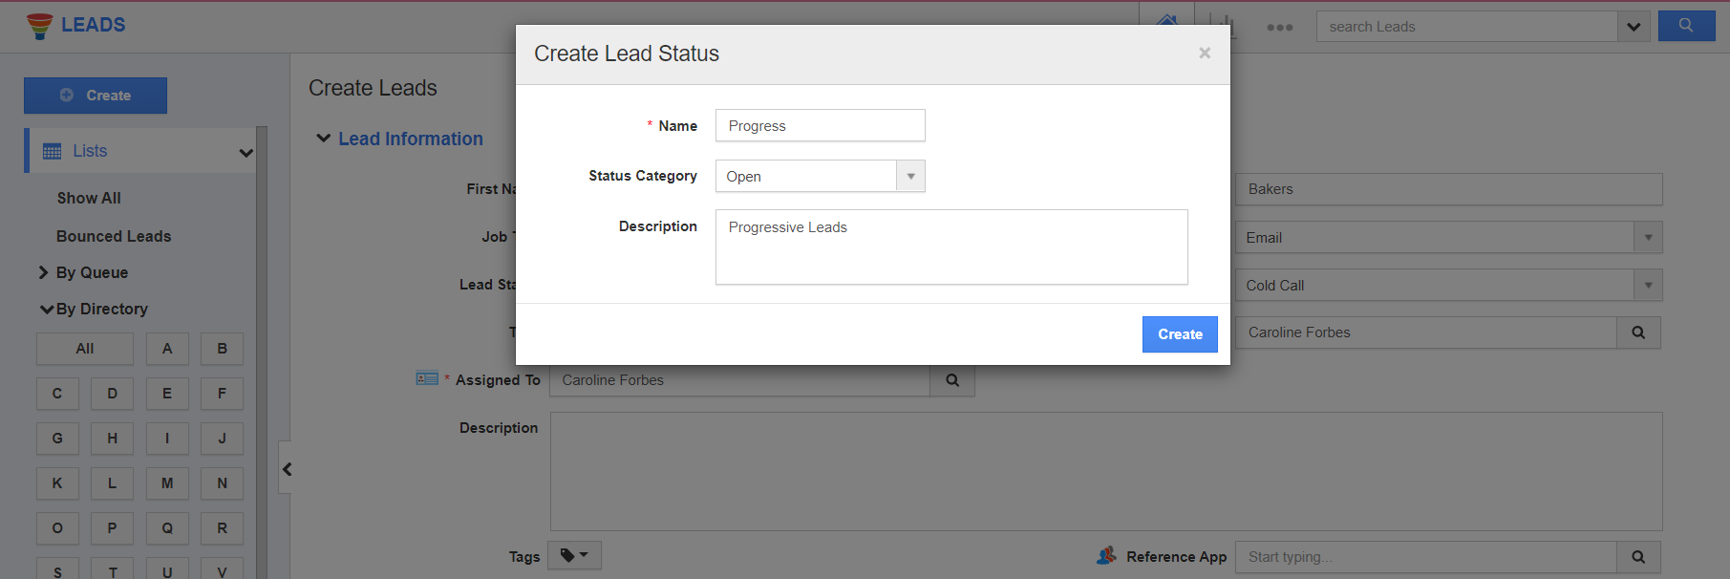
Task: Click the blue Create button in dialog
Action: click(x=1180, y=334)
